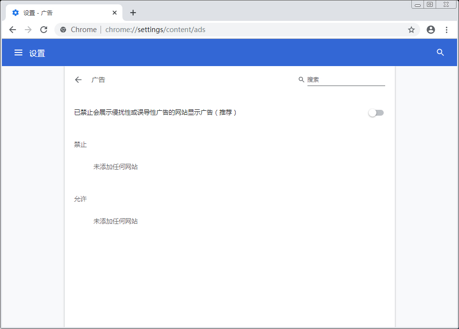Go back using the arrow beside 广告 heading
Image resolution: width=459 pixels, height=329 pixels.
78,80
